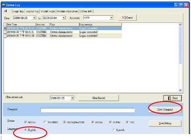
Task: Toggle the first Device checkbox fp85u
Action: coord(25,122)
